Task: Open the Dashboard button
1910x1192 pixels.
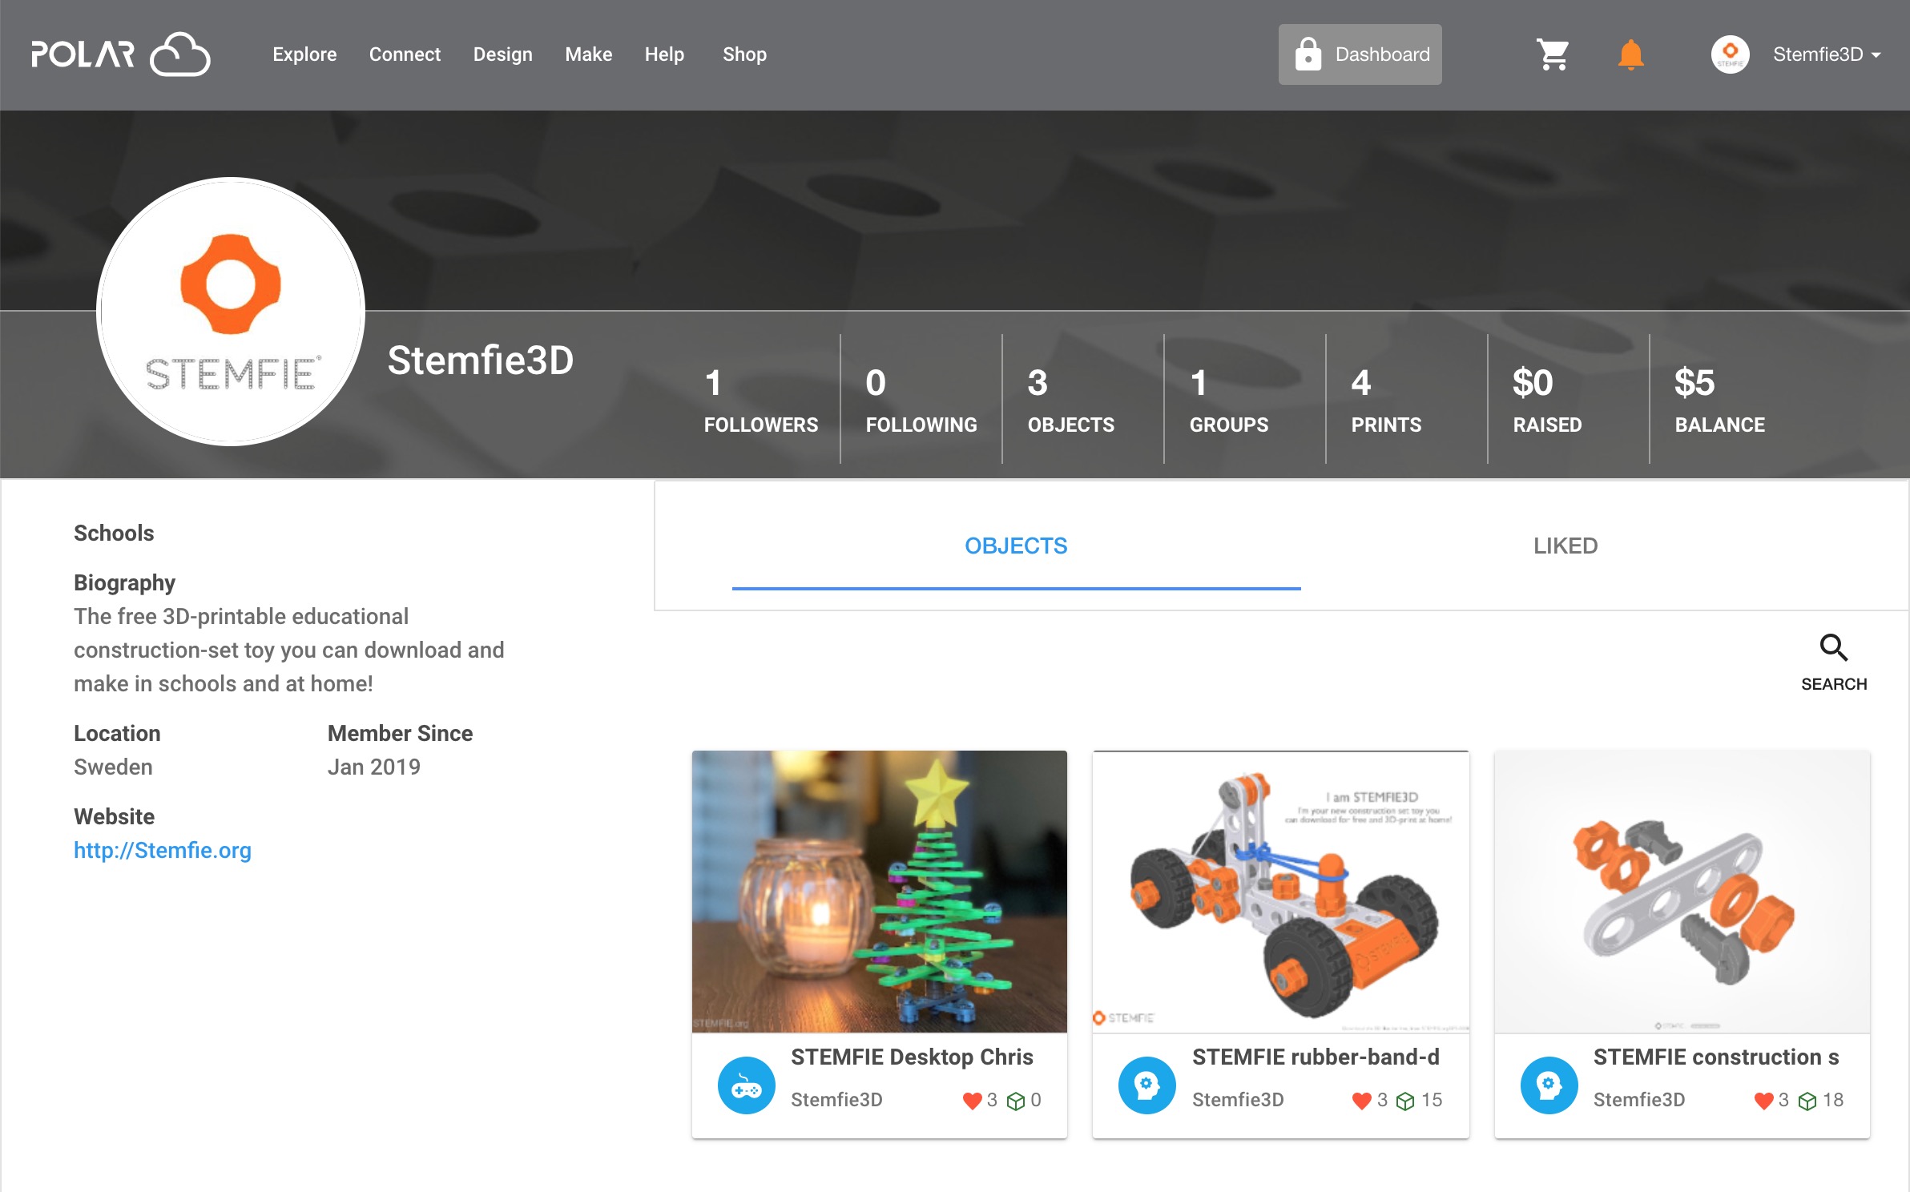Action: pyautogui.click(x=1360, y=54)
